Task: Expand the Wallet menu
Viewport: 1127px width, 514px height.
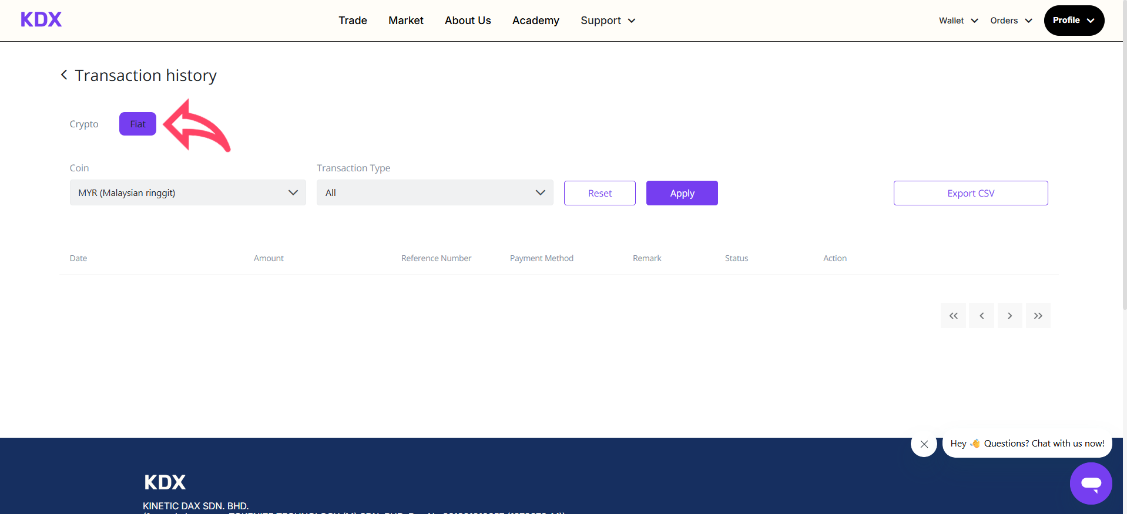Action: click(958, 21)
